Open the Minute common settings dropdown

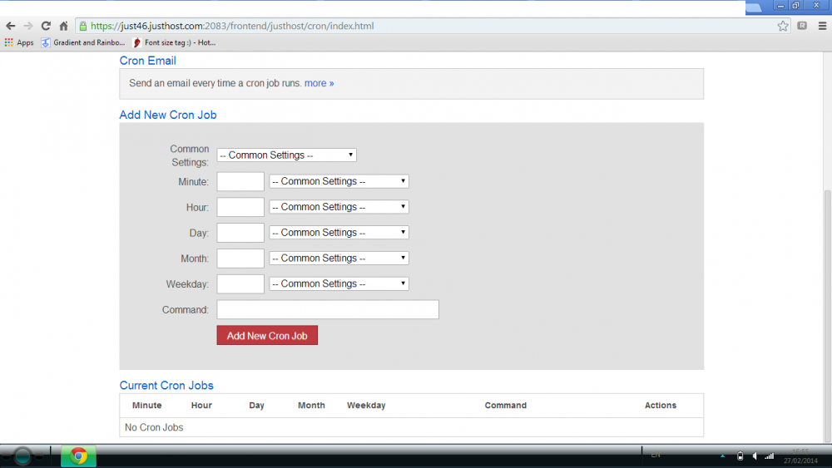coord(339,181)
